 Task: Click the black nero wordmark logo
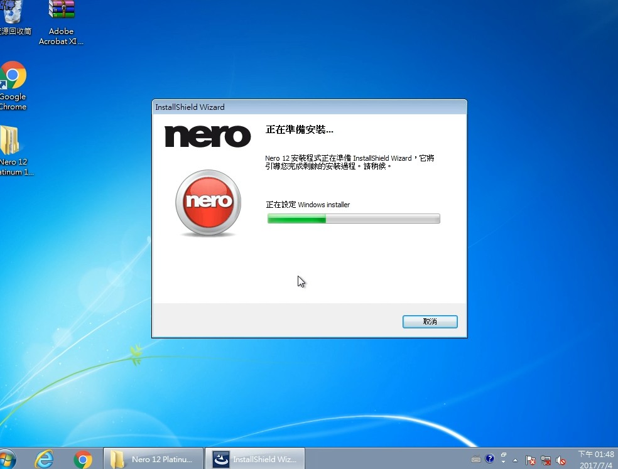[208, 136]
